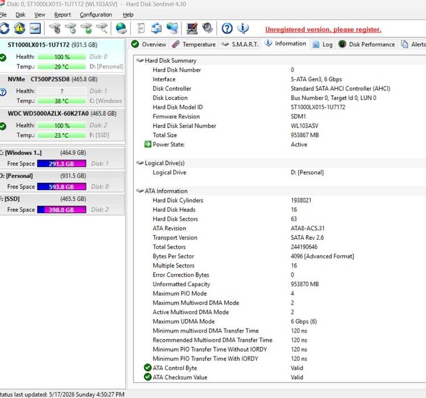Viewport: 426px width, 398px height.
Task: Click the blue arrows send report icon
Action: point(156,28)
